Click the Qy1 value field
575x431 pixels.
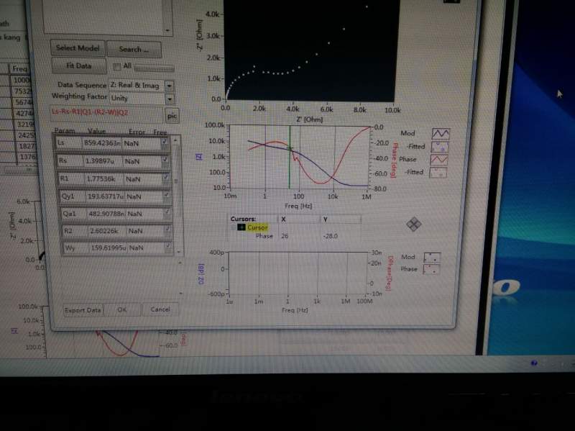point(105,196)
